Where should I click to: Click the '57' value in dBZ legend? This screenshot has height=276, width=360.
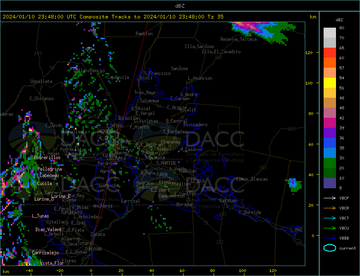(x=342, y=68)
